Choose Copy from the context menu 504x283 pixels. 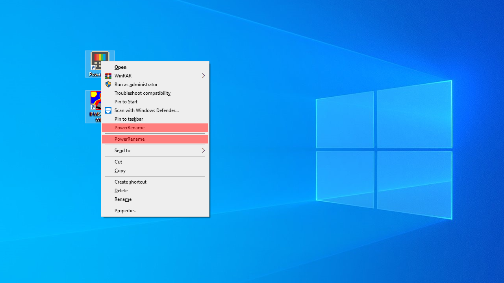[155, 171]
